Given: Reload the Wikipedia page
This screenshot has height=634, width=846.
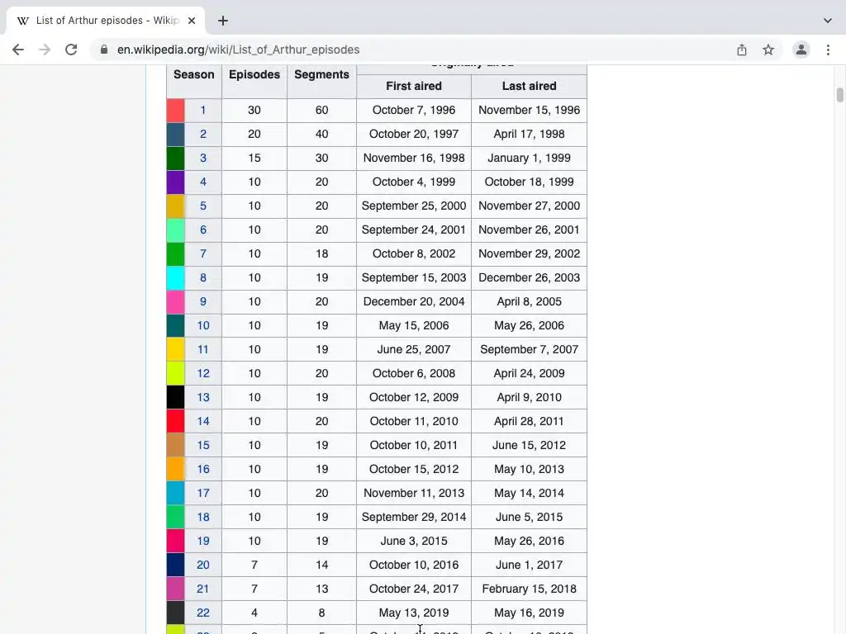Looking at the screenshot, I should (71, 50).
